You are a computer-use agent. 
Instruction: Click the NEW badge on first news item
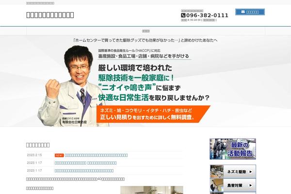coord(59,155)
